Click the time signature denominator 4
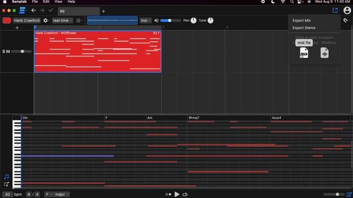 (x=37, y=194)
